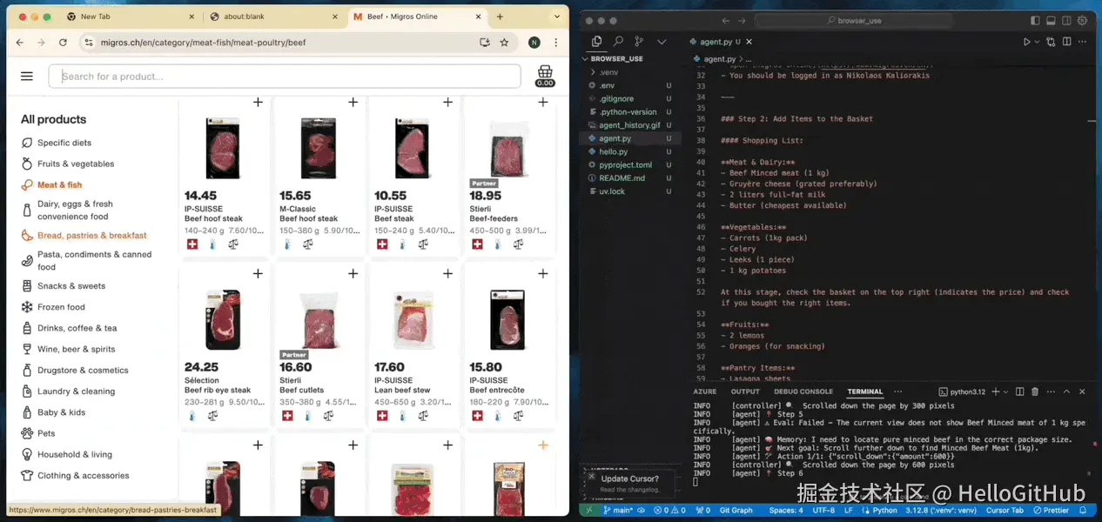The image size is (1102, 522).
Task: Expand the .venv folder in Explorer
Action: (608, 72)
